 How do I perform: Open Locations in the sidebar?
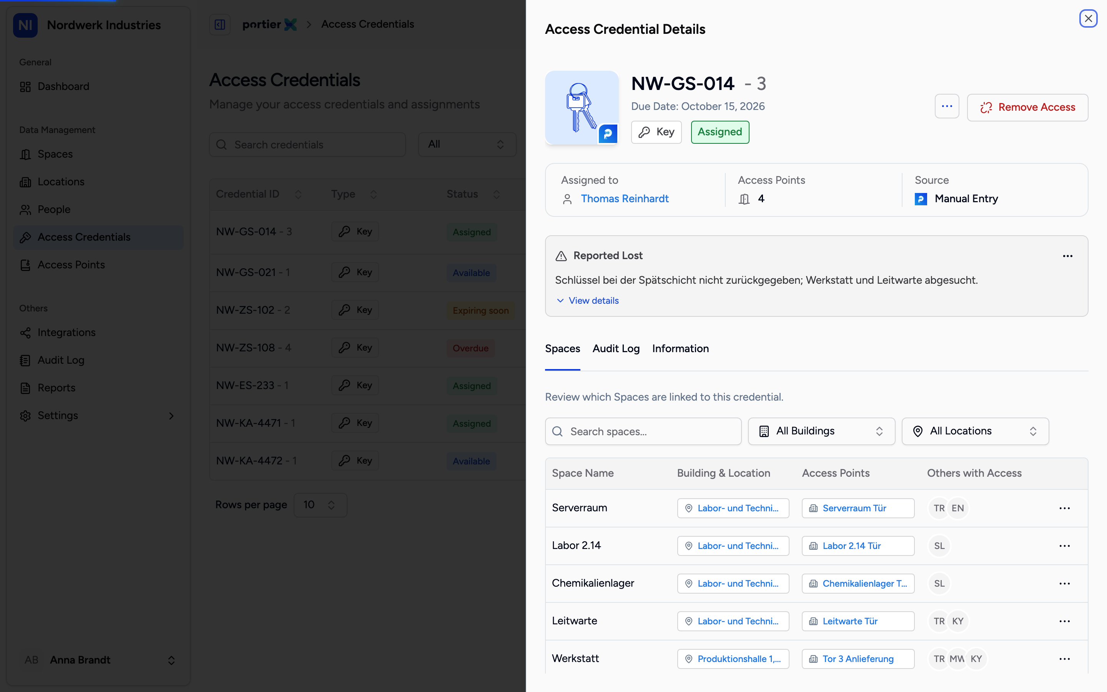coord(98,182)
